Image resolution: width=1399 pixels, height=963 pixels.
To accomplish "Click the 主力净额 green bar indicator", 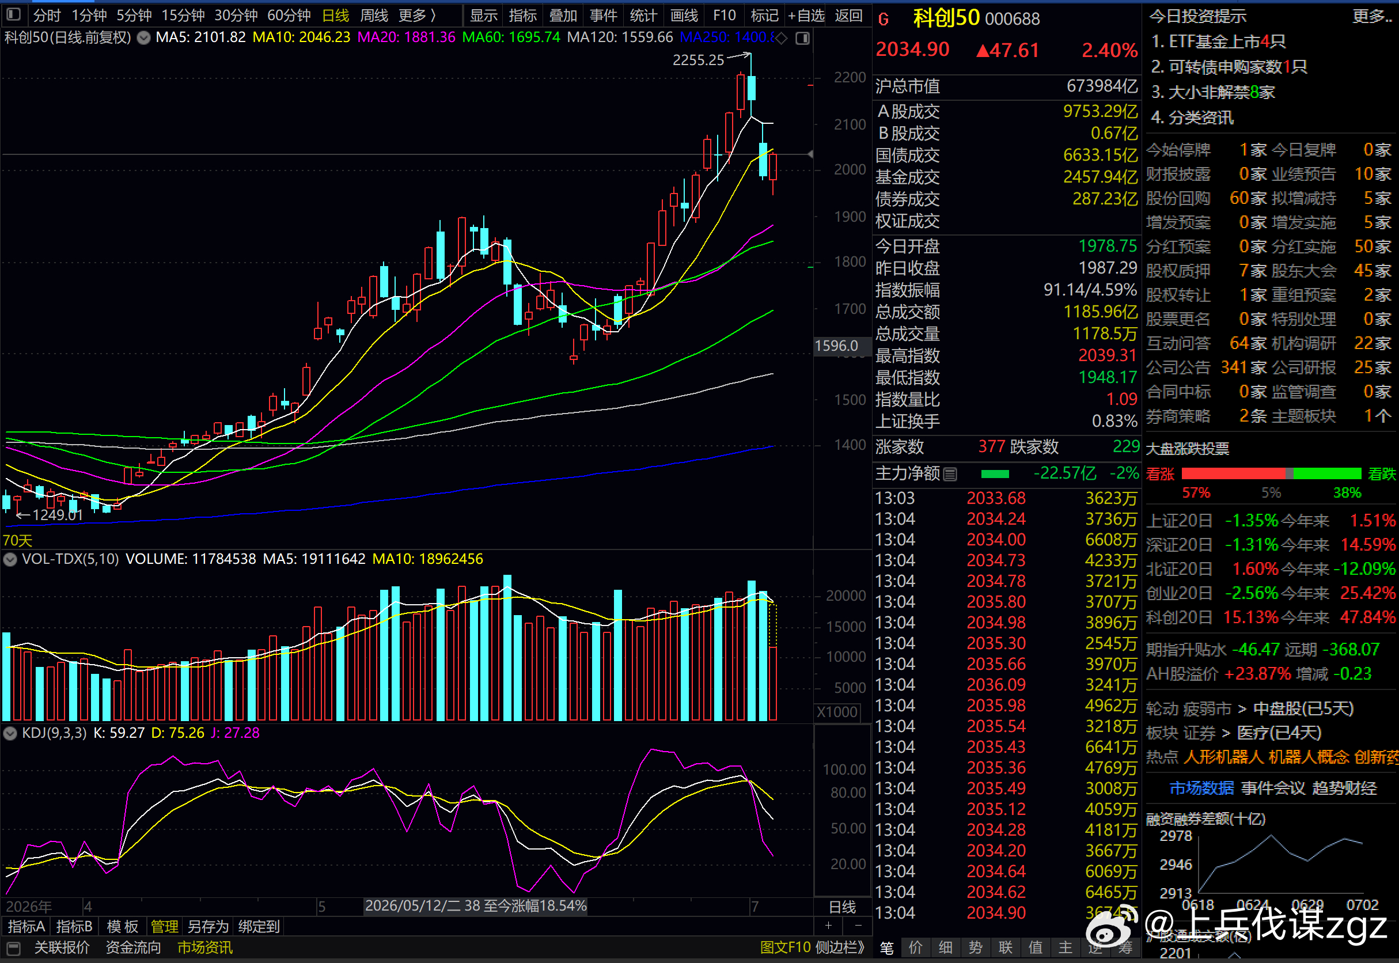I will click(995, 474).
